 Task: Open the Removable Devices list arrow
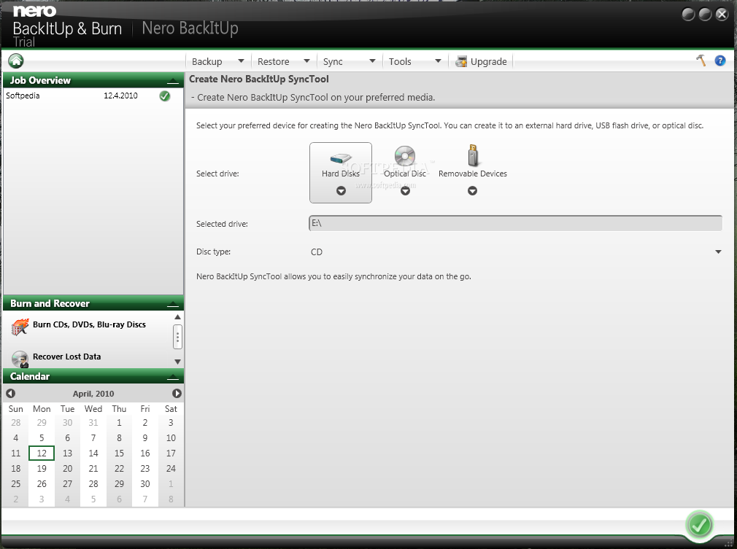tap(472, 191)
